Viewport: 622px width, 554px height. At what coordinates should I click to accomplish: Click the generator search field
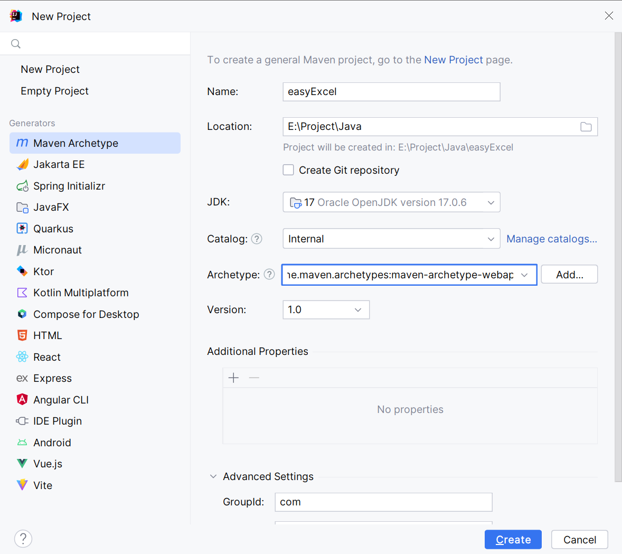tap(95, 44)
